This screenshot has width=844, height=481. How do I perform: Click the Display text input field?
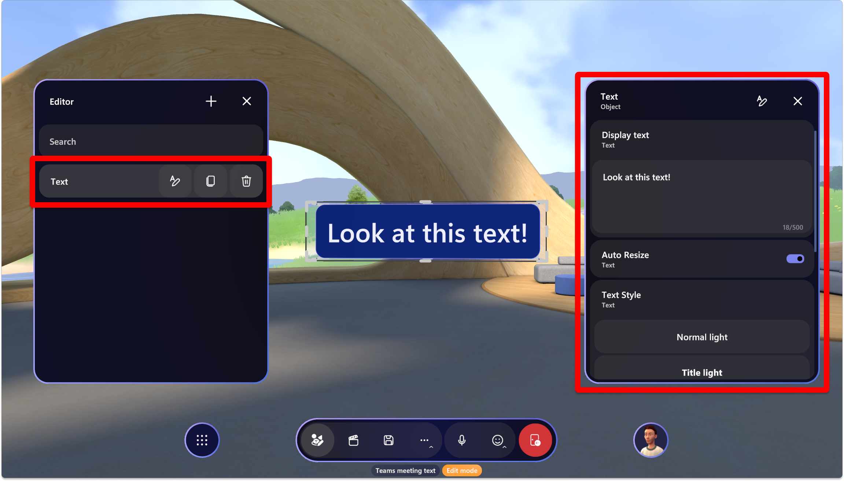pos(701,197)
